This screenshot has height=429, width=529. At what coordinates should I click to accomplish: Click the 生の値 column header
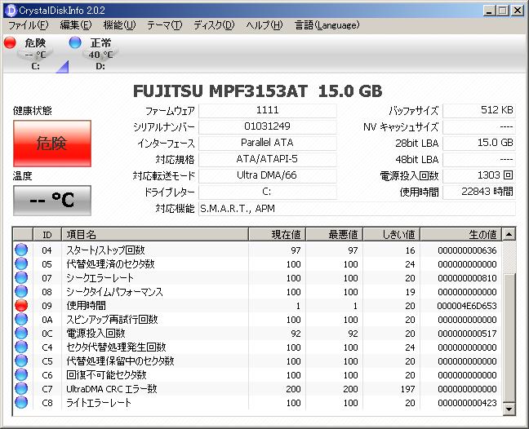coord(461,234)
